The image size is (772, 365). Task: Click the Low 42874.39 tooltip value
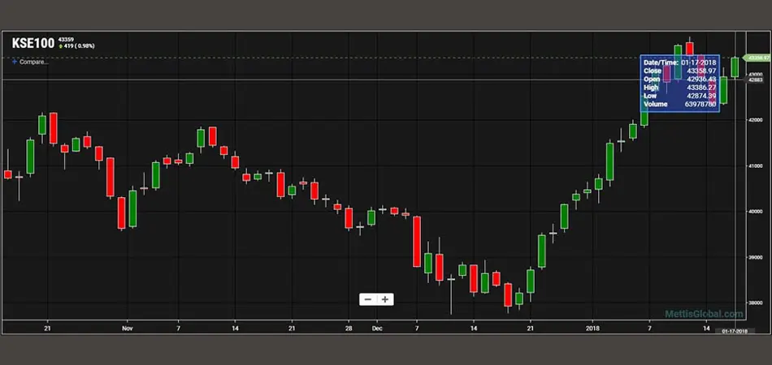pyautogui.click(x=701, y=96)
